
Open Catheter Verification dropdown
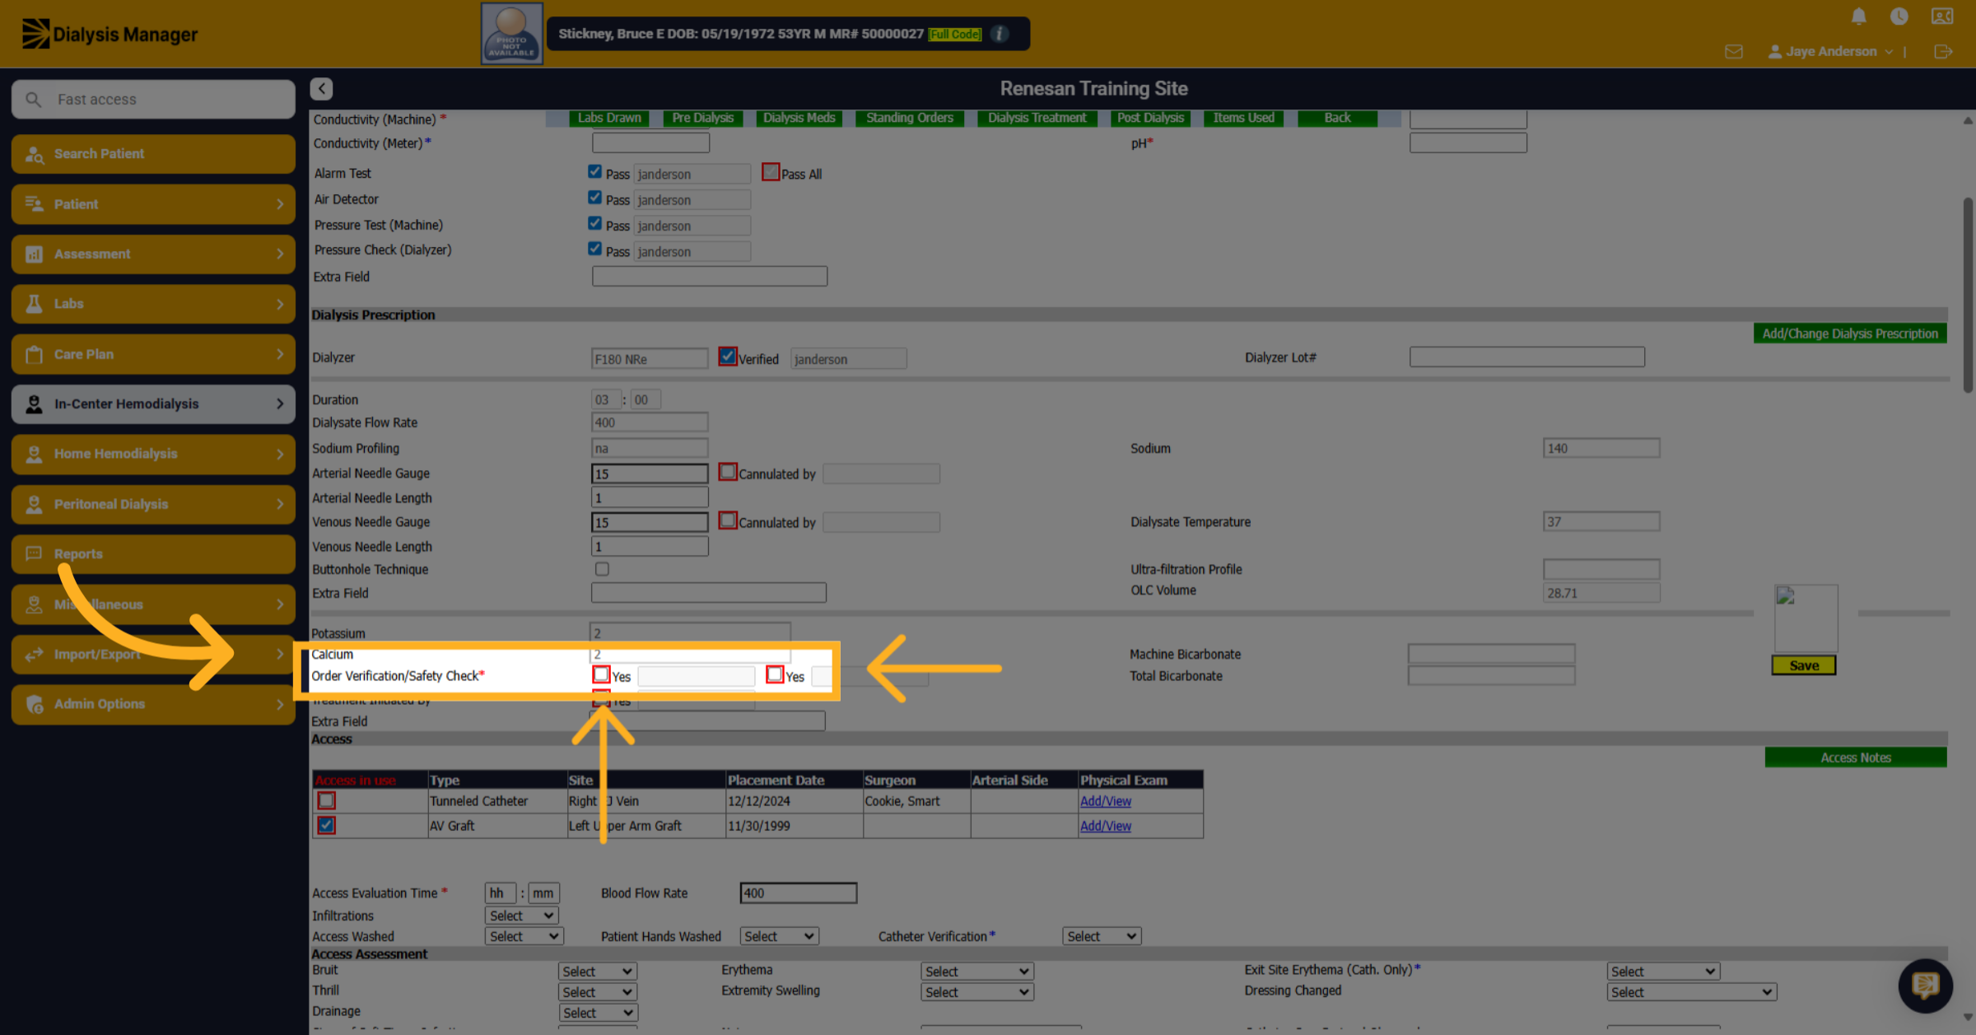tap(1102, 936)
